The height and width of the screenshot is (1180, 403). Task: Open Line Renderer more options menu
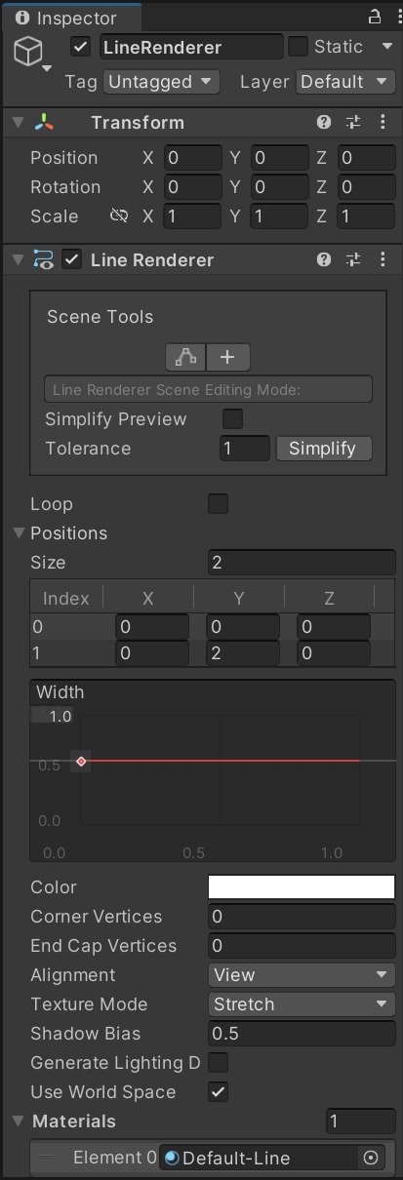pos(383,259)
